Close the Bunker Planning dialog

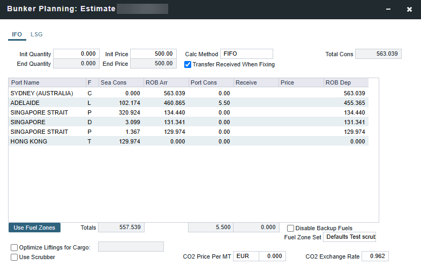409,10
